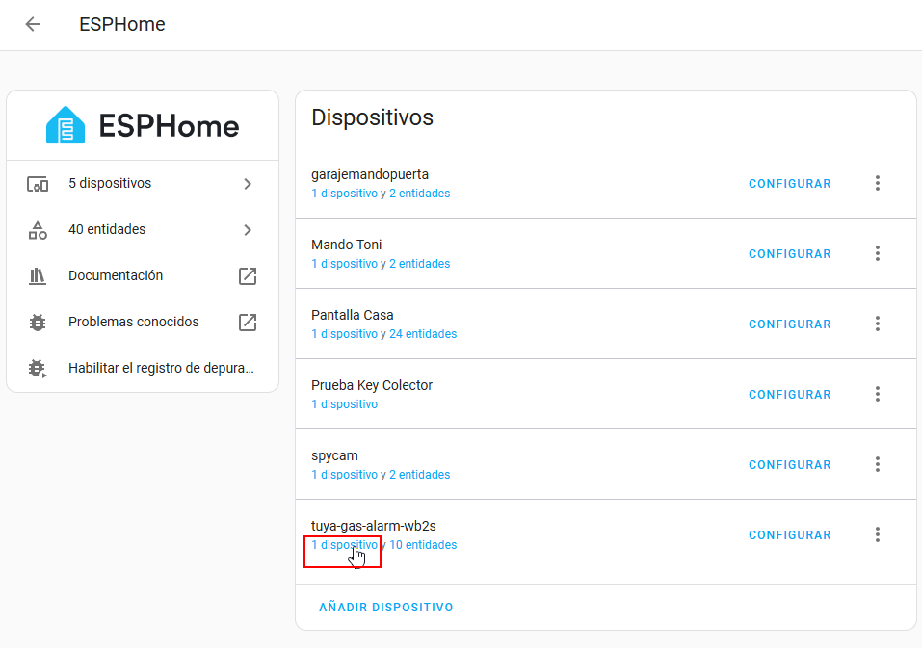Image resolution: width=922 pixels, height=648 pixels.
Task: Expand the 5 dispositivos chevron
Action: (x=248, y=184)
